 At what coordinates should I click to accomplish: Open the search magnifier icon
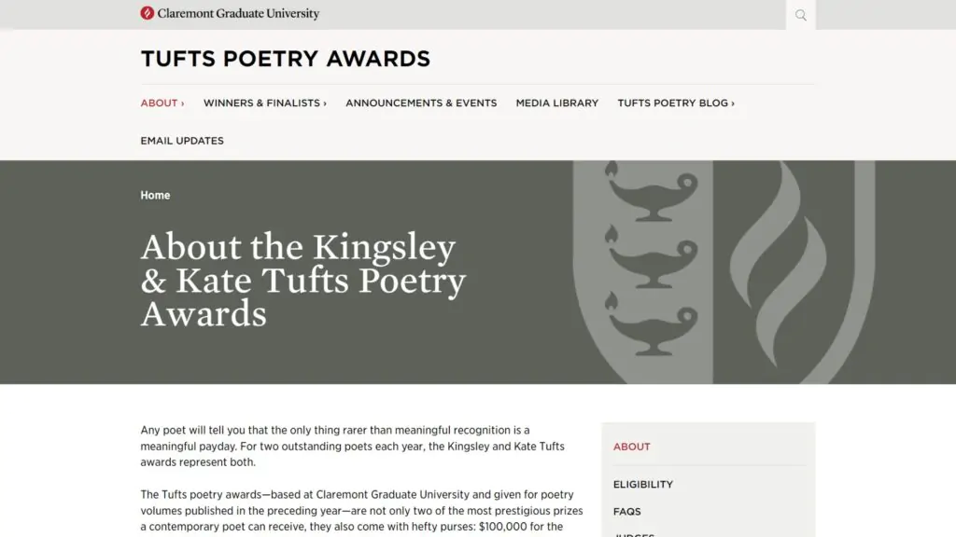pyautogui.click(x=801, y=15)
